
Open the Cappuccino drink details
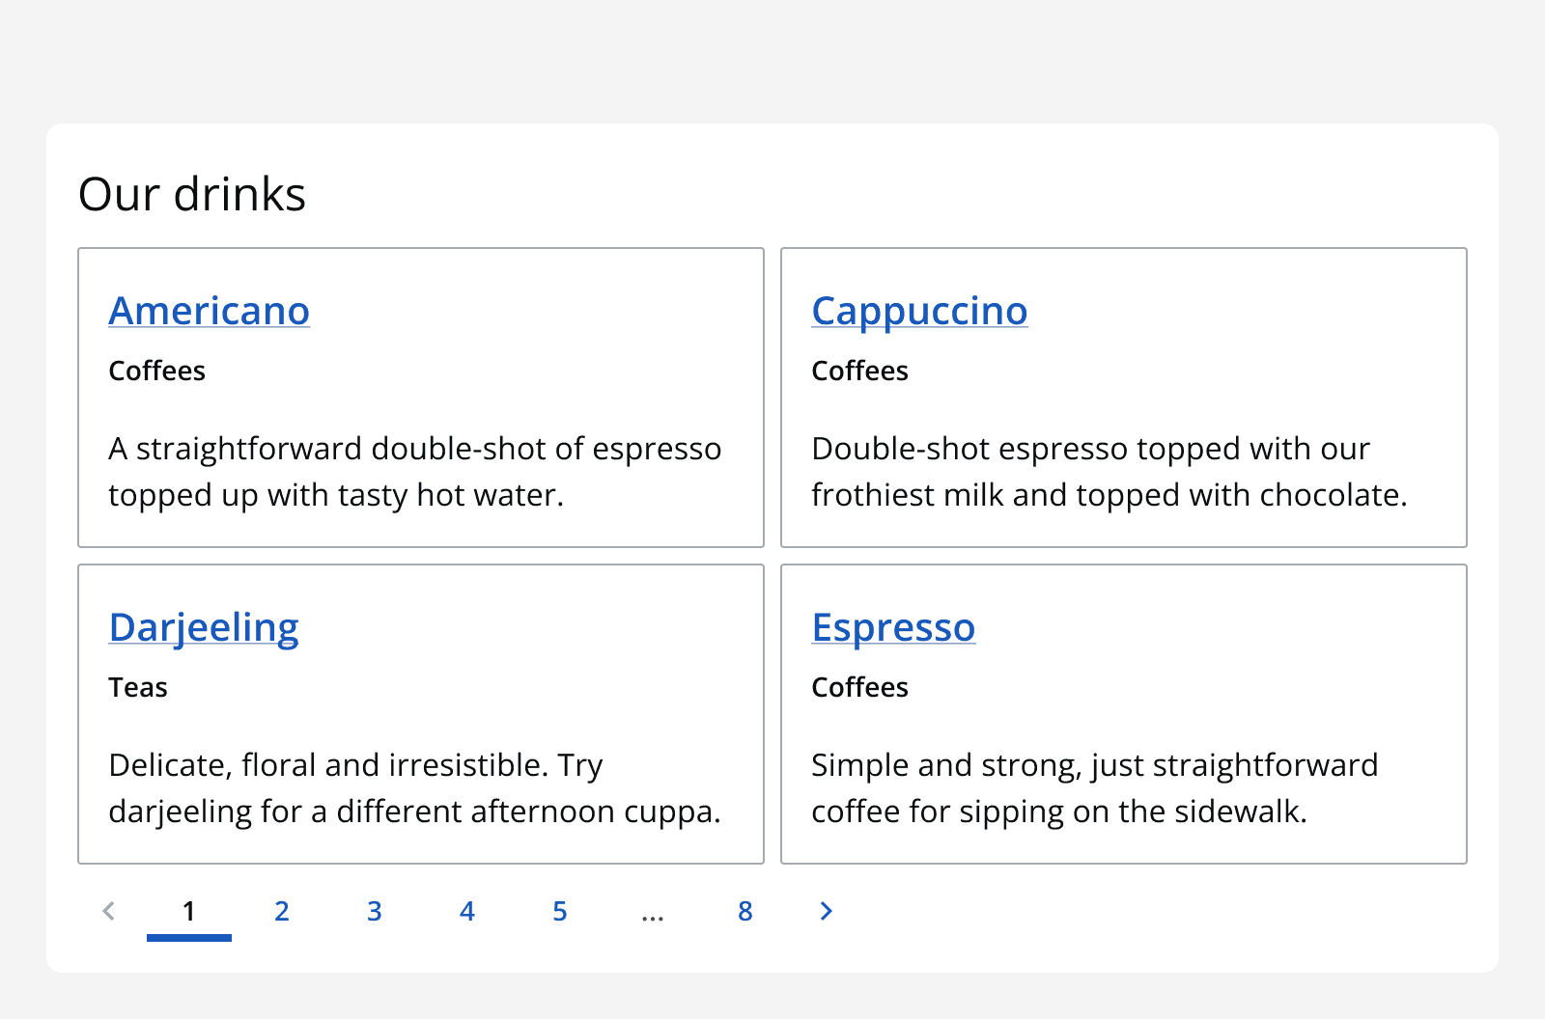click(x=919, y=311)
